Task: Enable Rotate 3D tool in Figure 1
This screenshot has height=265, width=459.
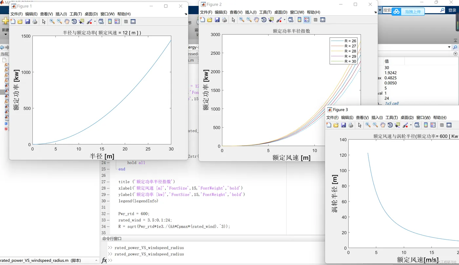Action: [74, 22]
